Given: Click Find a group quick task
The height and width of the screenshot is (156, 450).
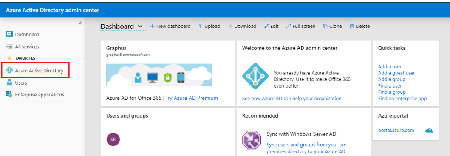Looking at the screenshot, I should pos(392,92).
